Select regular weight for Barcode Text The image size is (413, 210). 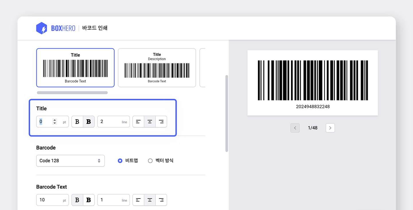click(77, 200)
